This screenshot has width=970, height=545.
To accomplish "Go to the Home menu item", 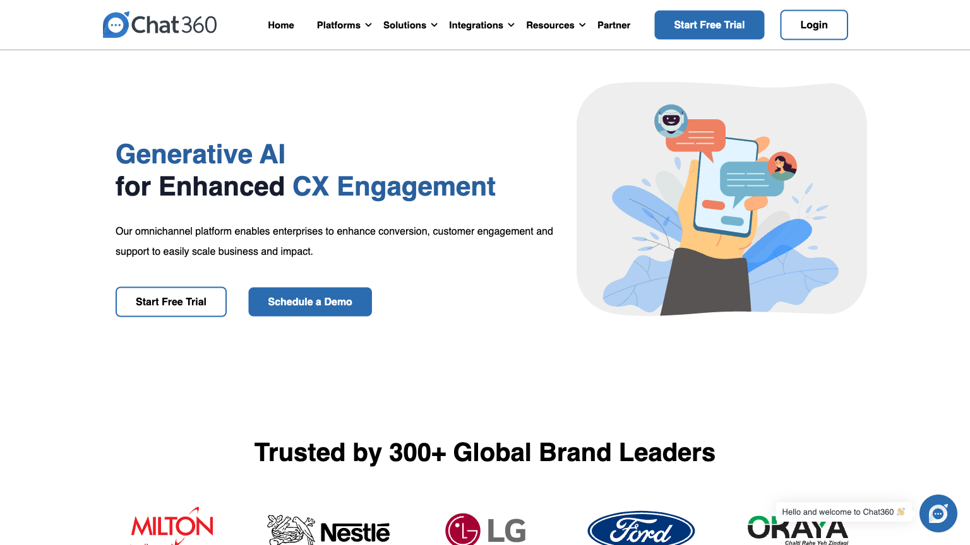I will pyautogui.click(x=281, y=25).
